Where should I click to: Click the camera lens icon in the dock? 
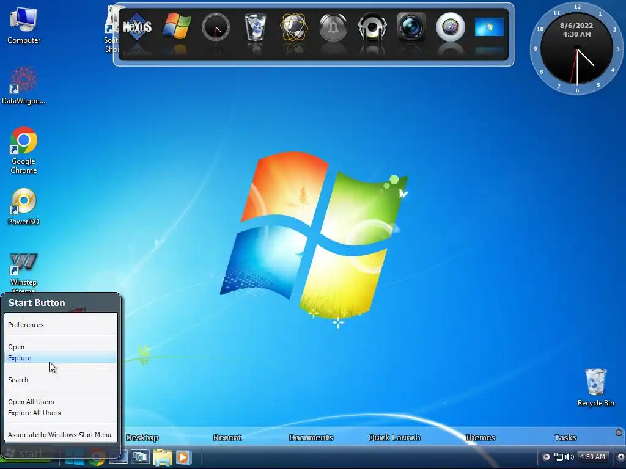(x=411, y=27)
